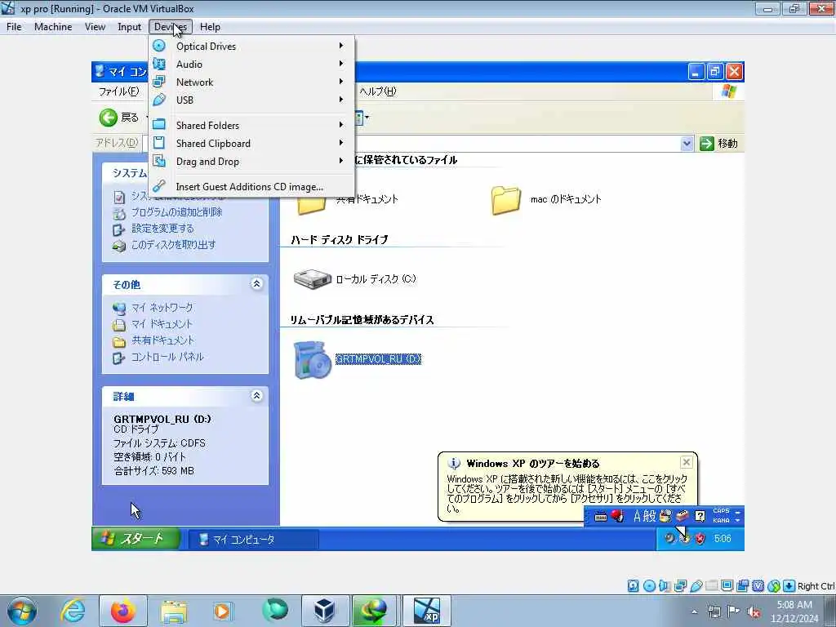
Task: Click the Audio speaker icon in menu
Action: [159, 64]
